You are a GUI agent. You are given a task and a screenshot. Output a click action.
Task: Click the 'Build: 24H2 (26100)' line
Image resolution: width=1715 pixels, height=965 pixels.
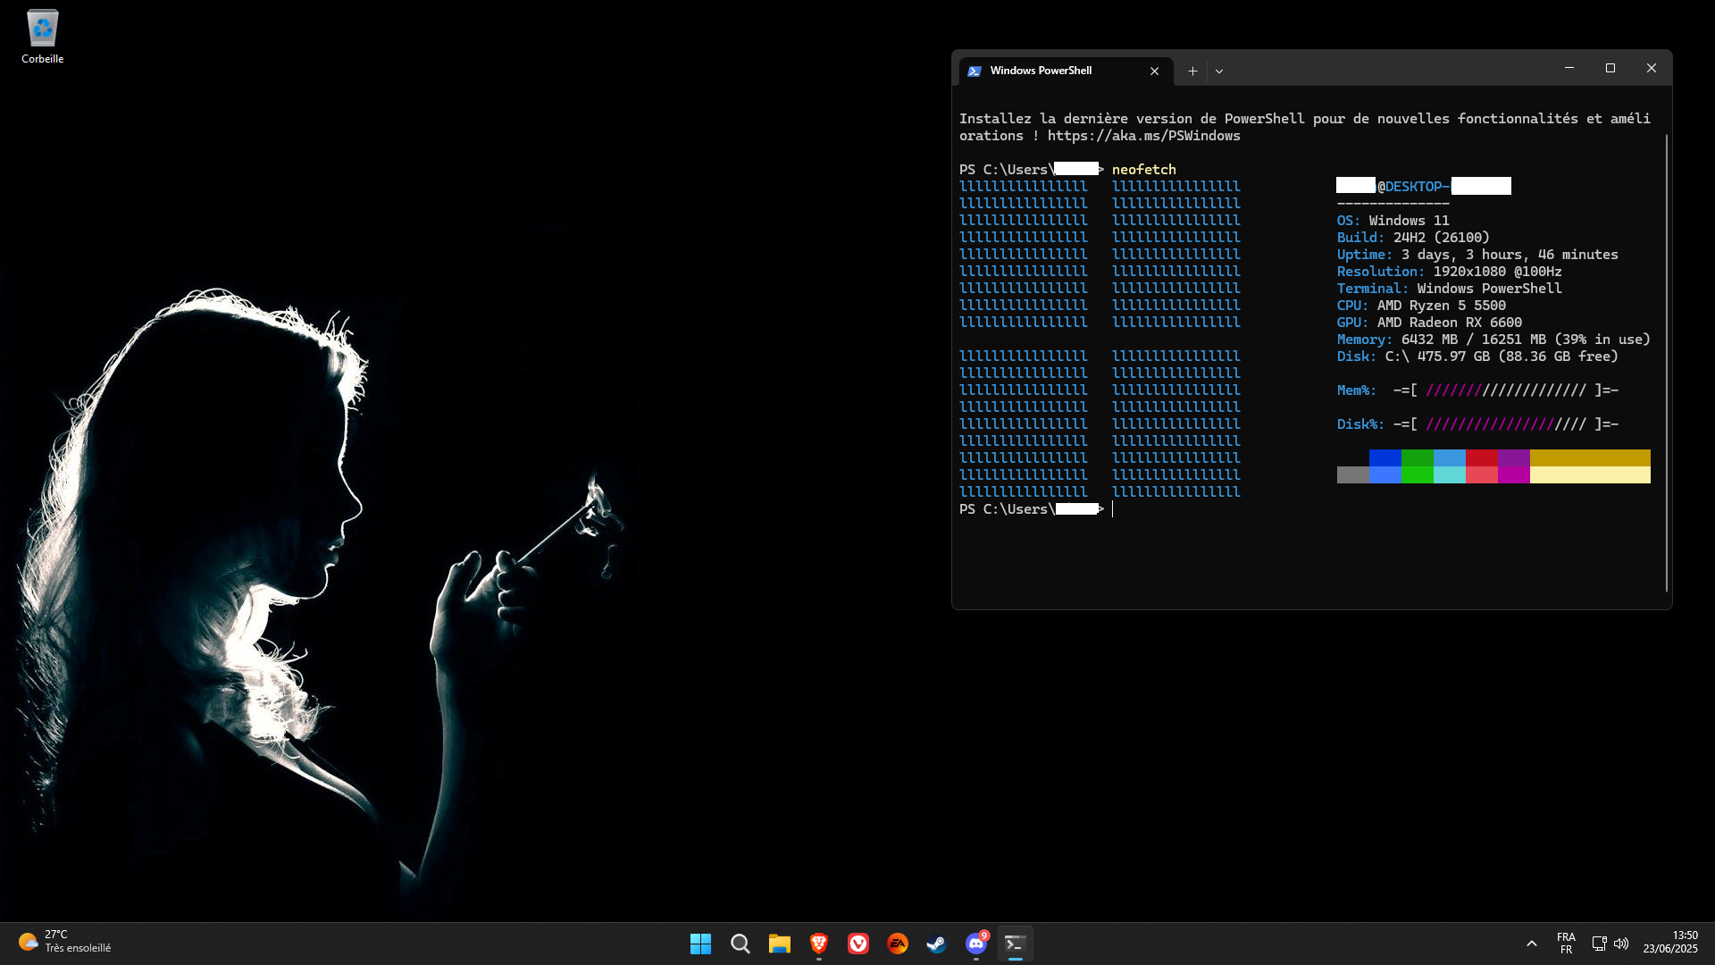[x=1413, y=238]
